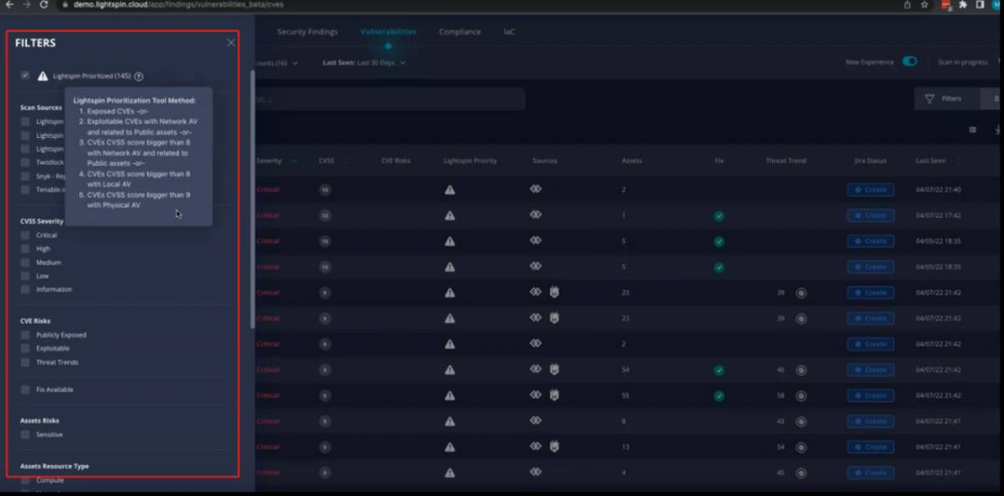Uncheck the Lightspin Prioritized checkbox

(x=25, y=75)
